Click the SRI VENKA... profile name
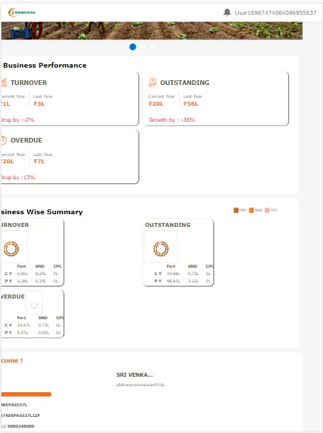The width and height of the screenshot is (323, 433). coord(134,375)
